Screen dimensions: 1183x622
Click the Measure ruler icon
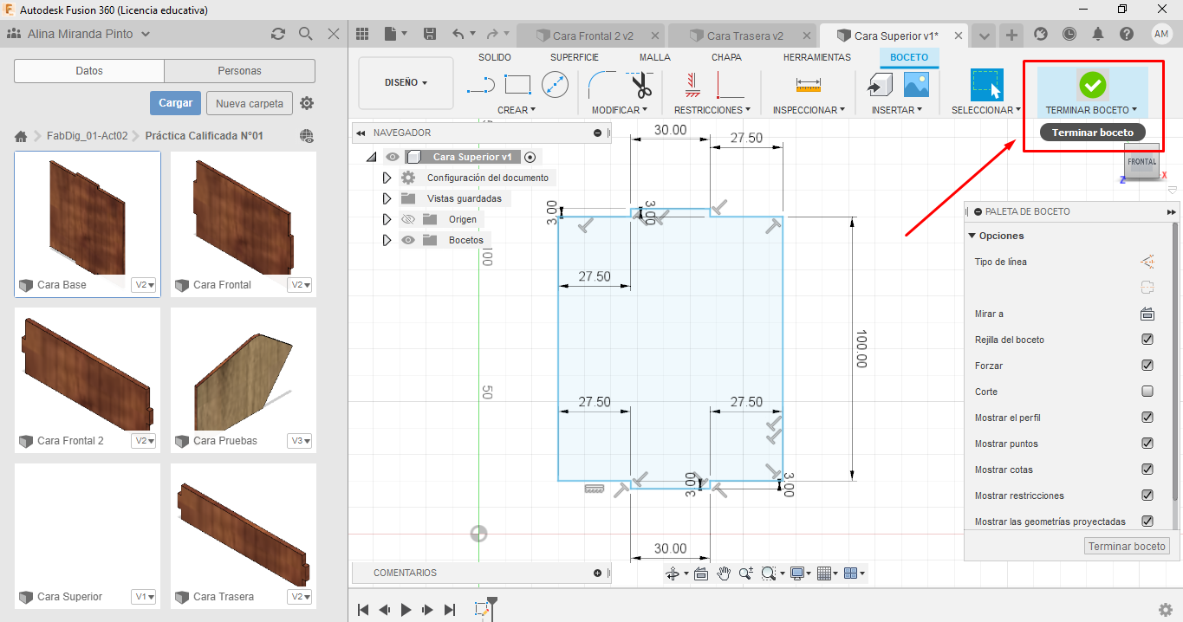click(808, 85)
